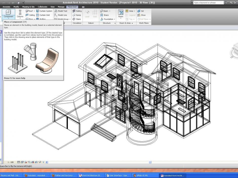Toggle the ribbon minimize button beside Place Door

[83, 7]
